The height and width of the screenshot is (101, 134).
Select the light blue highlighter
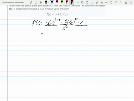(52, 2)
